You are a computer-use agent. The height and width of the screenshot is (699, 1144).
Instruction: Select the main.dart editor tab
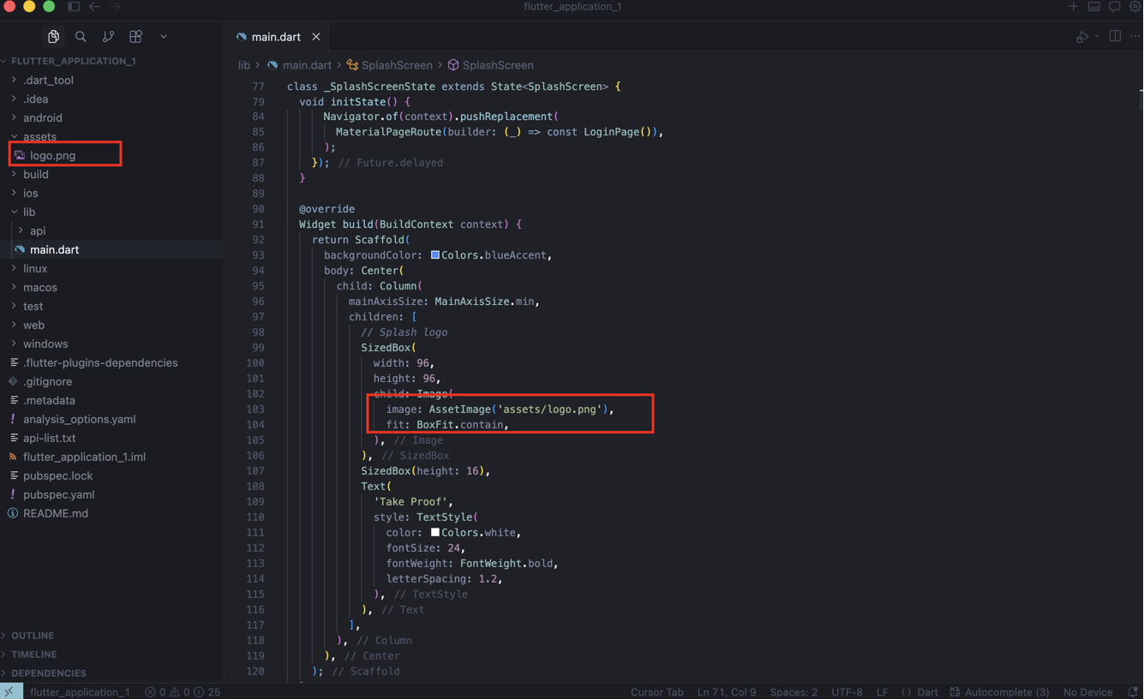point(276,37)
